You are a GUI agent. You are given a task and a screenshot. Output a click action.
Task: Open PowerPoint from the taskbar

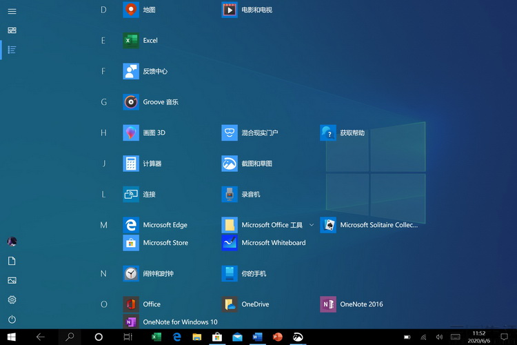[x=278, y=337]
